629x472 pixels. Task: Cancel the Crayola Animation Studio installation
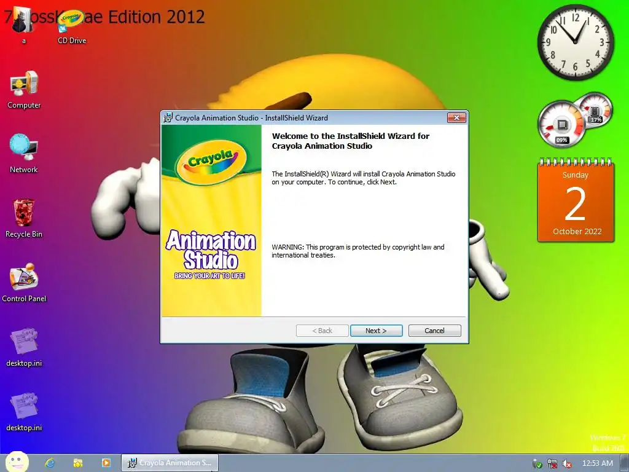pos(434,331)
